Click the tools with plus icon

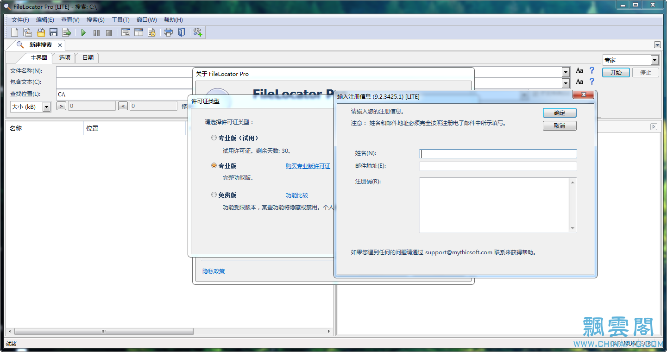click(x=198, y=32)
